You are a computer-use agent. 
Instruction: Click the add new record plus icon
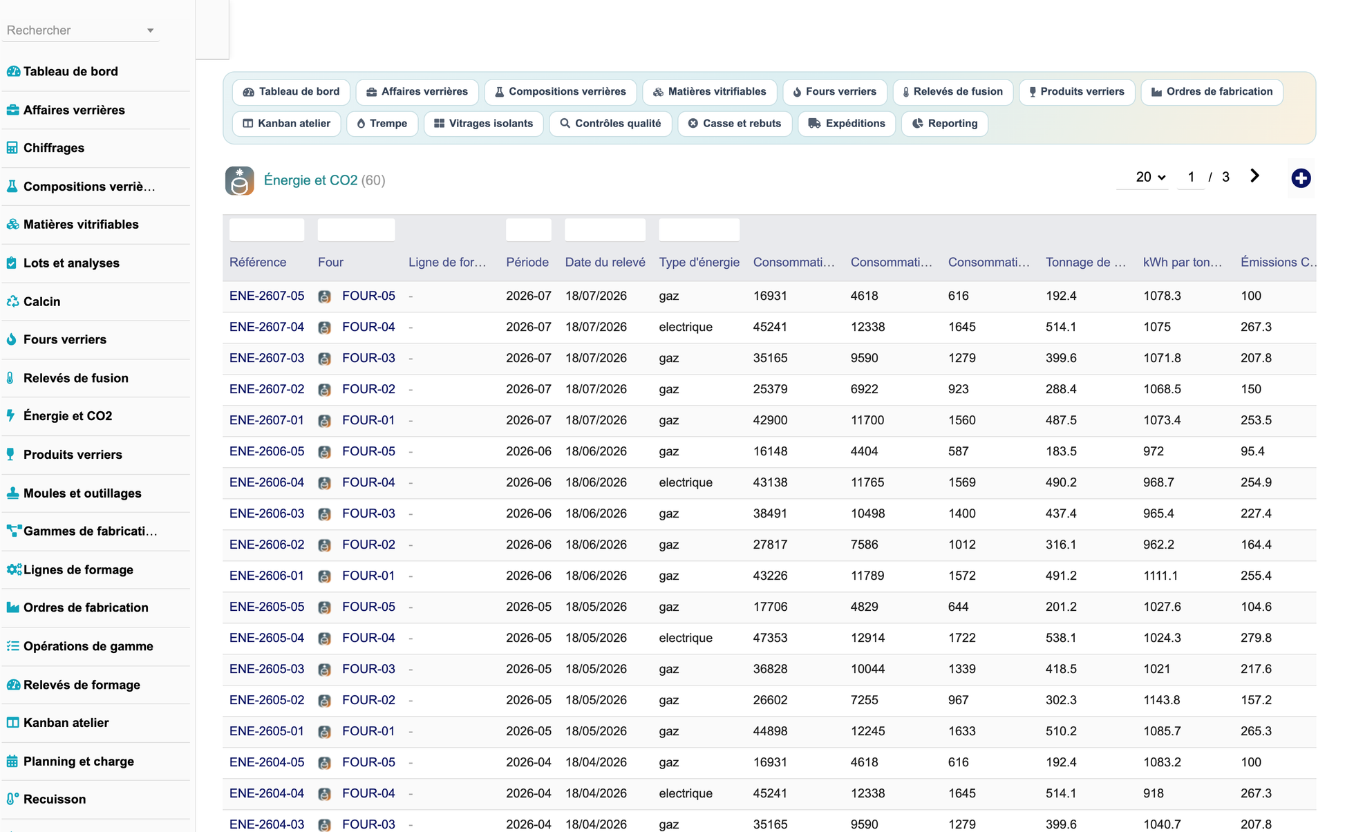1301,178
